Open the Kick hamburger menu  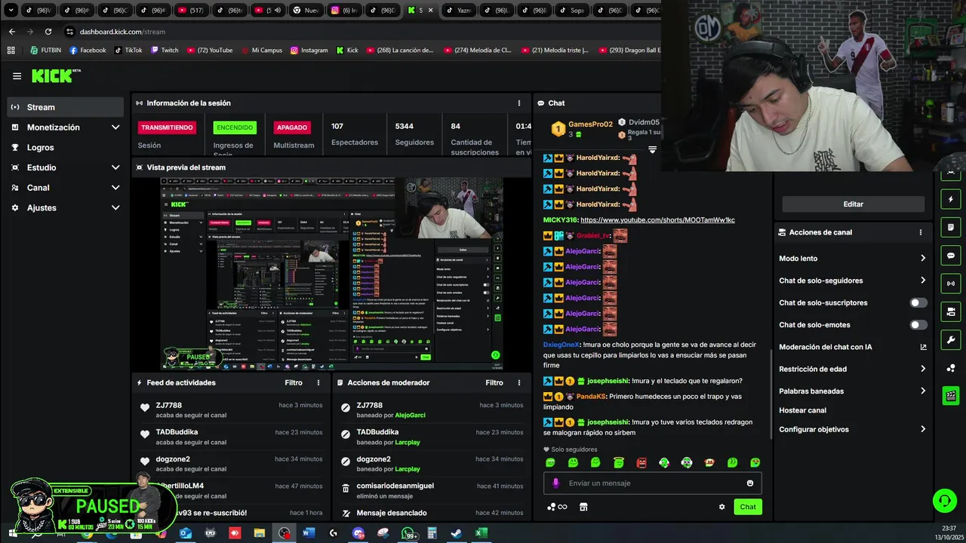(x=17, y=76)
